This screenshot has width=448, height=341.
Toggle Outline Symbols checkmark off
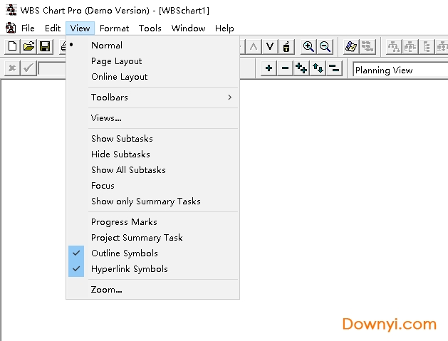[x=124, y=253]
